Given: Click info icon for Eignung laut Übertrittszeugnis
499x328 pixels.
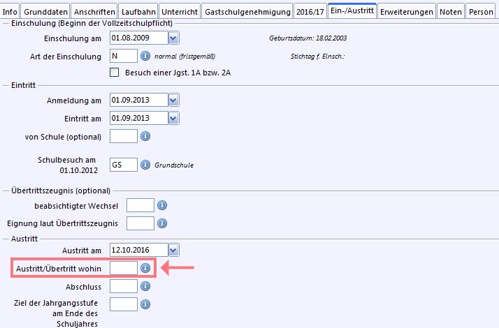Looking at the screenshot, I should (162, 223).
